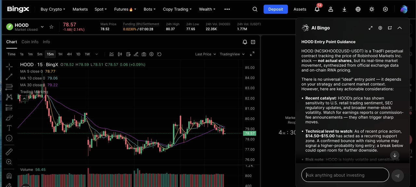Expand chart to fullscreen
416x187 pixels.
coord(252,54)
